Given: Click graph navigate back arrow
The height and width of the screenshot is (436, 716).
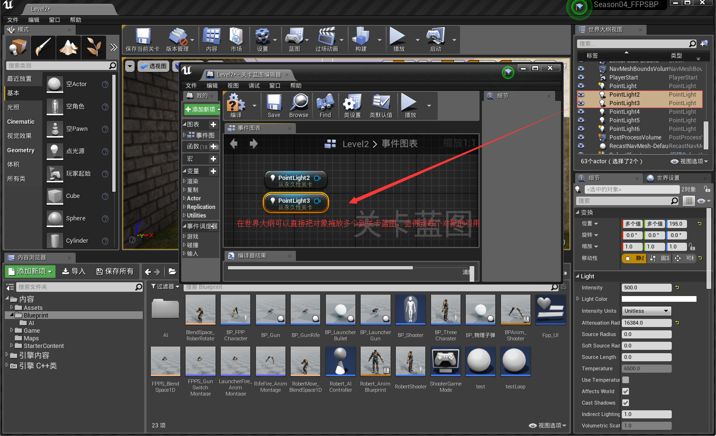Looking at the screenshot, I should 234,143.
